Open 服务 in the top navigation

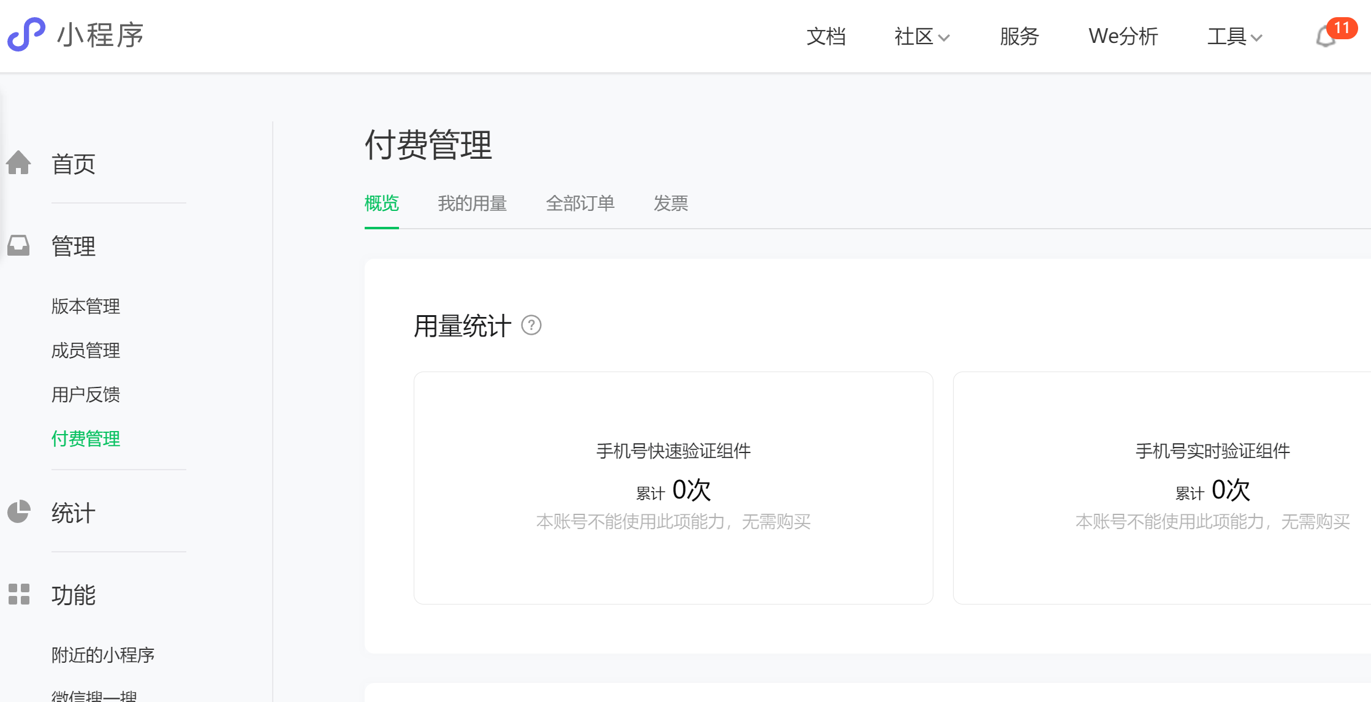tap(1019, 37)
